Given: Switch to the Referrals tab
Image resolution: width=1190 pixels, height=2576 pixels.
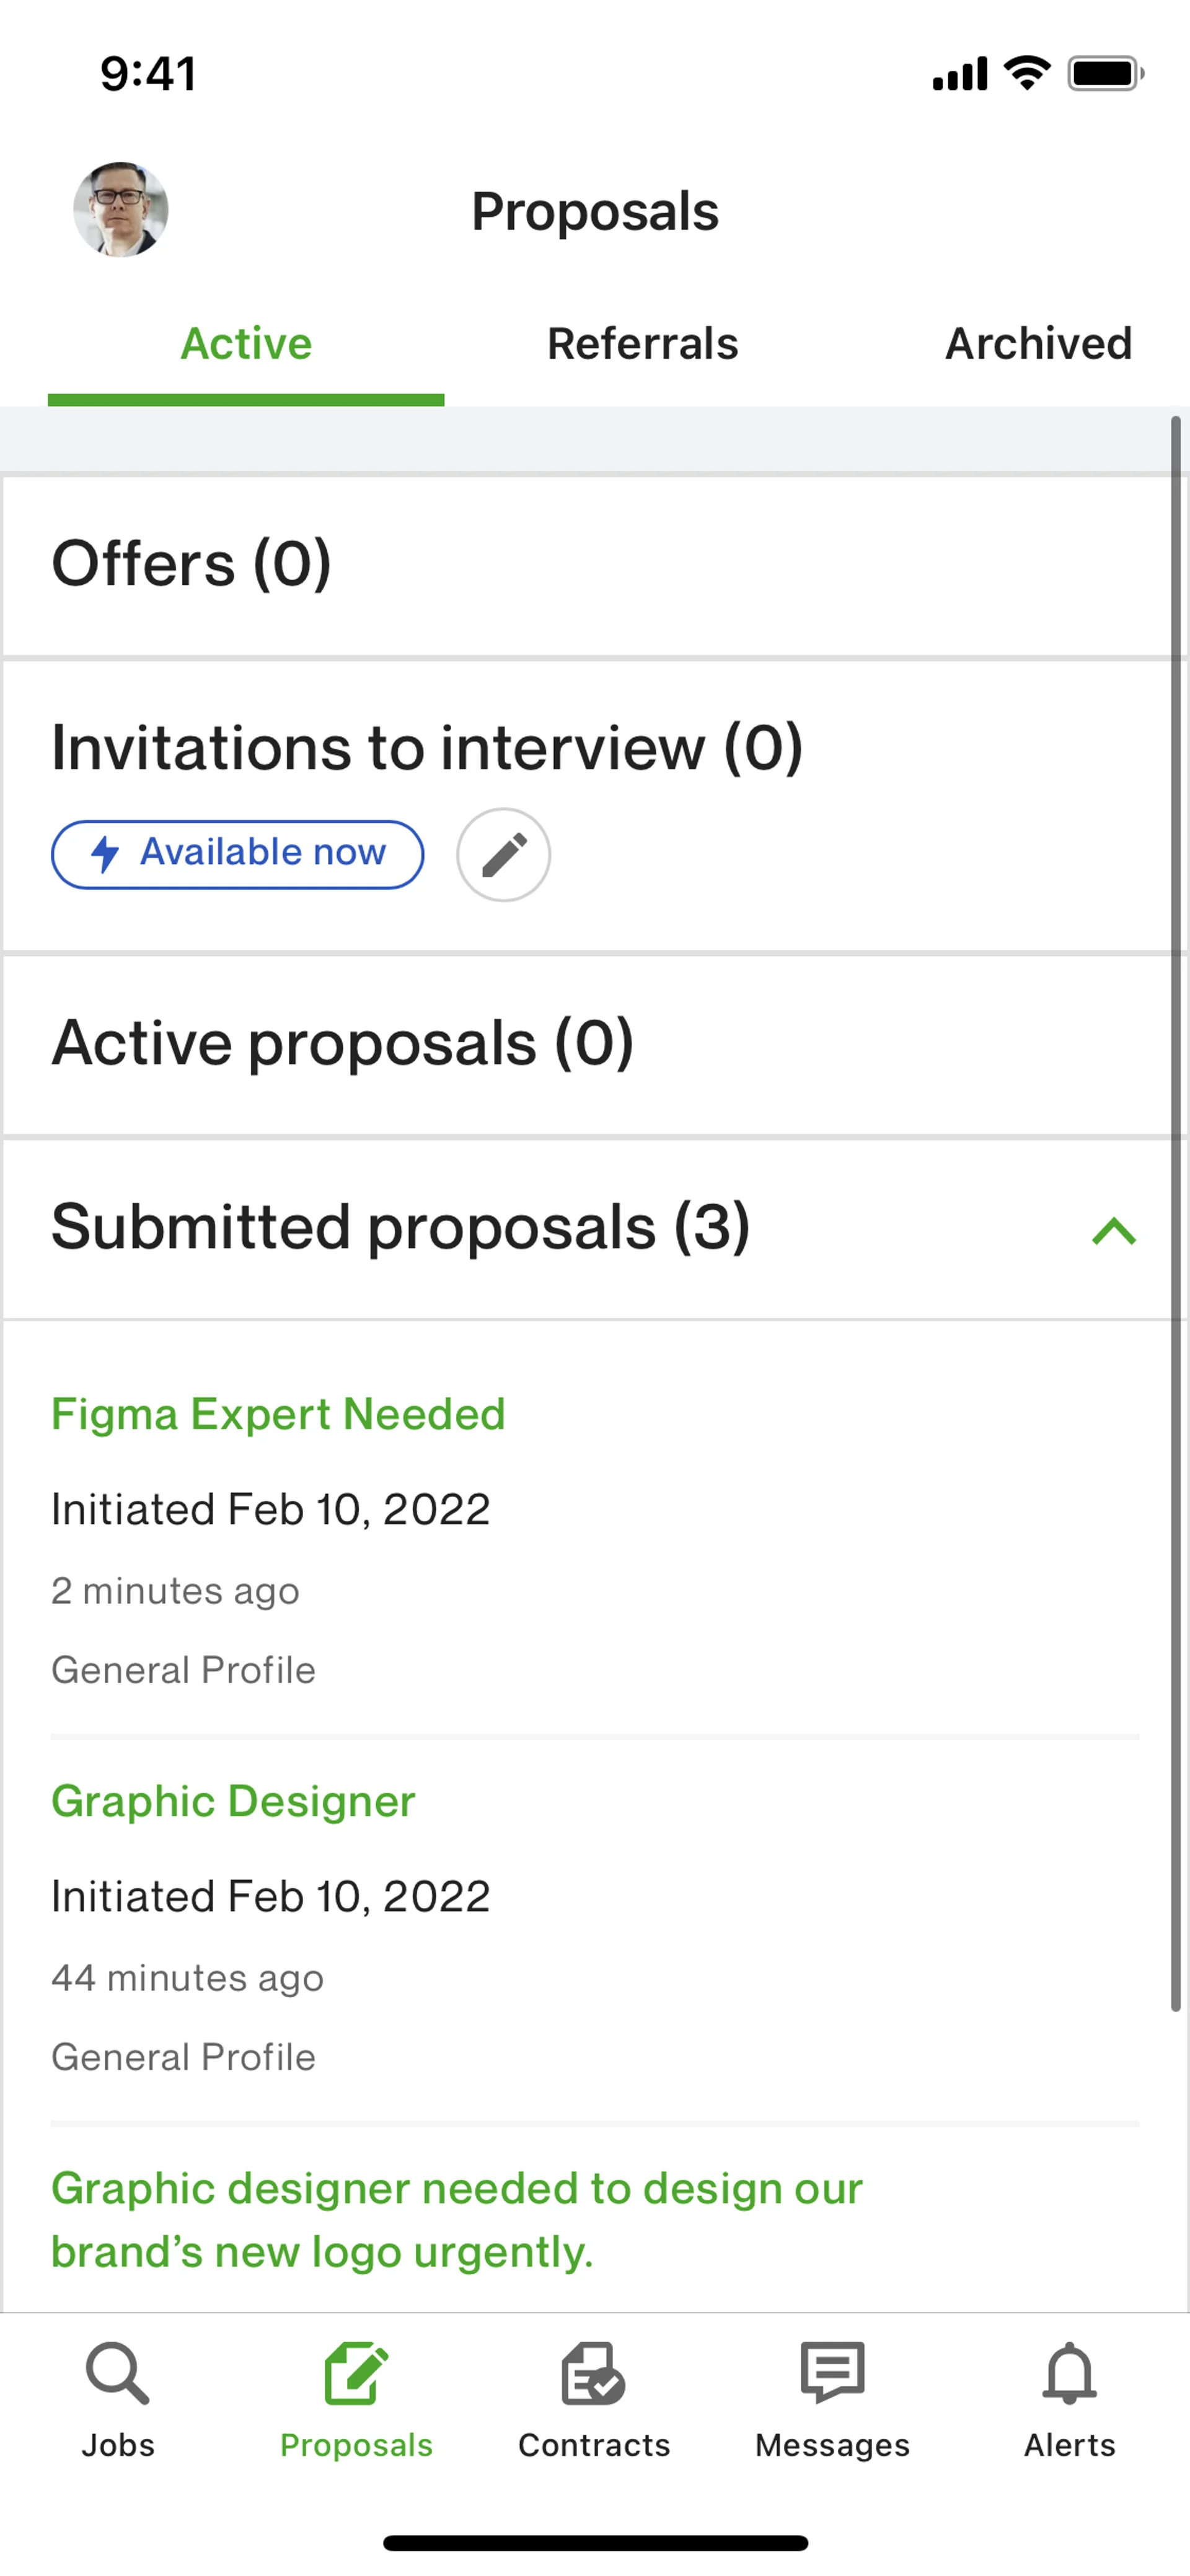Looking at the screenshot, I should click(642, 344).
